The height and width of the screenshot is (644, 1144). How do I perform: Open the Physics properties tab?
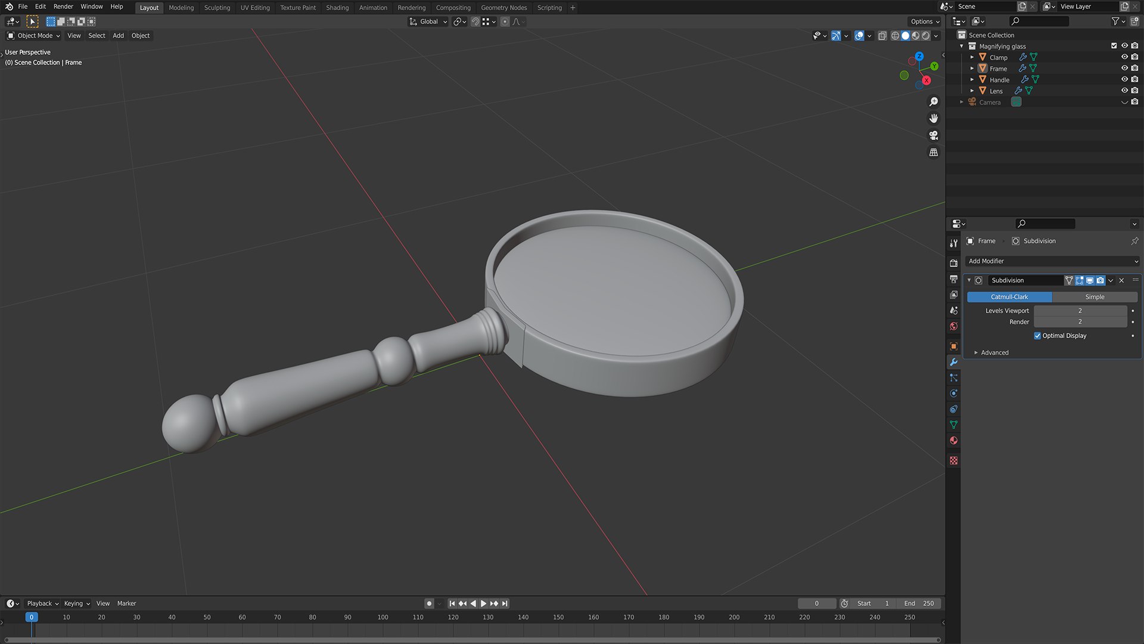[953, 394]
